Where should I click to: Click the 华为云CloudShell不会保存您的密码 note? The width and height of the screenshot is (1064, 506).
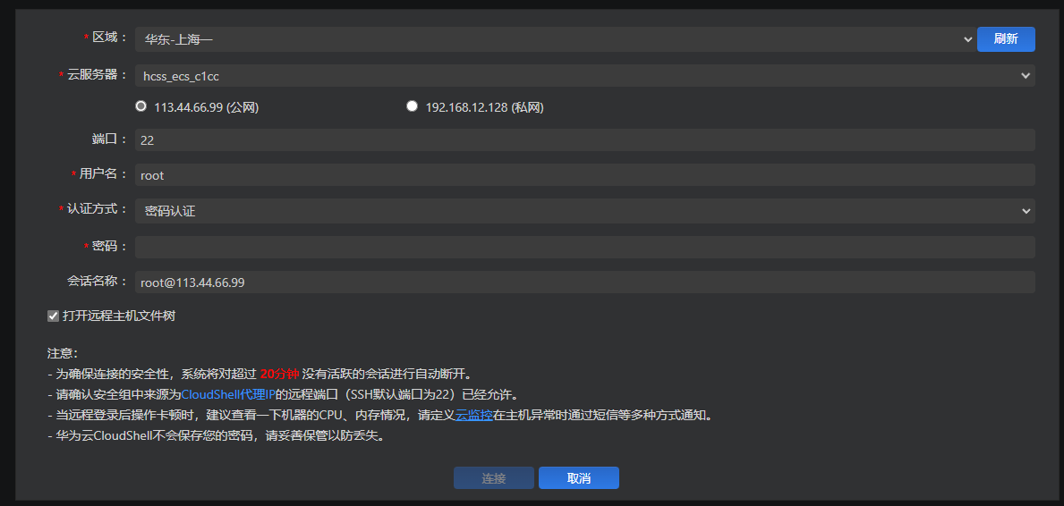[x=217, y=436]
